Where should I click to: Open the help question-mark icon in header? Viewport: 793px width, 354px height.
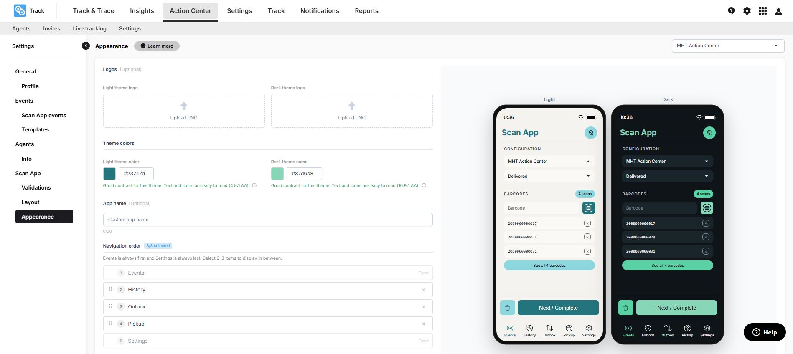click(731, 11)
